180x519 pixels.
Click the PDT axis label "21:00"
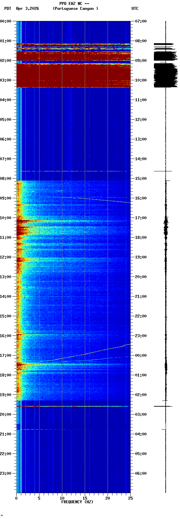coord(6,434)
